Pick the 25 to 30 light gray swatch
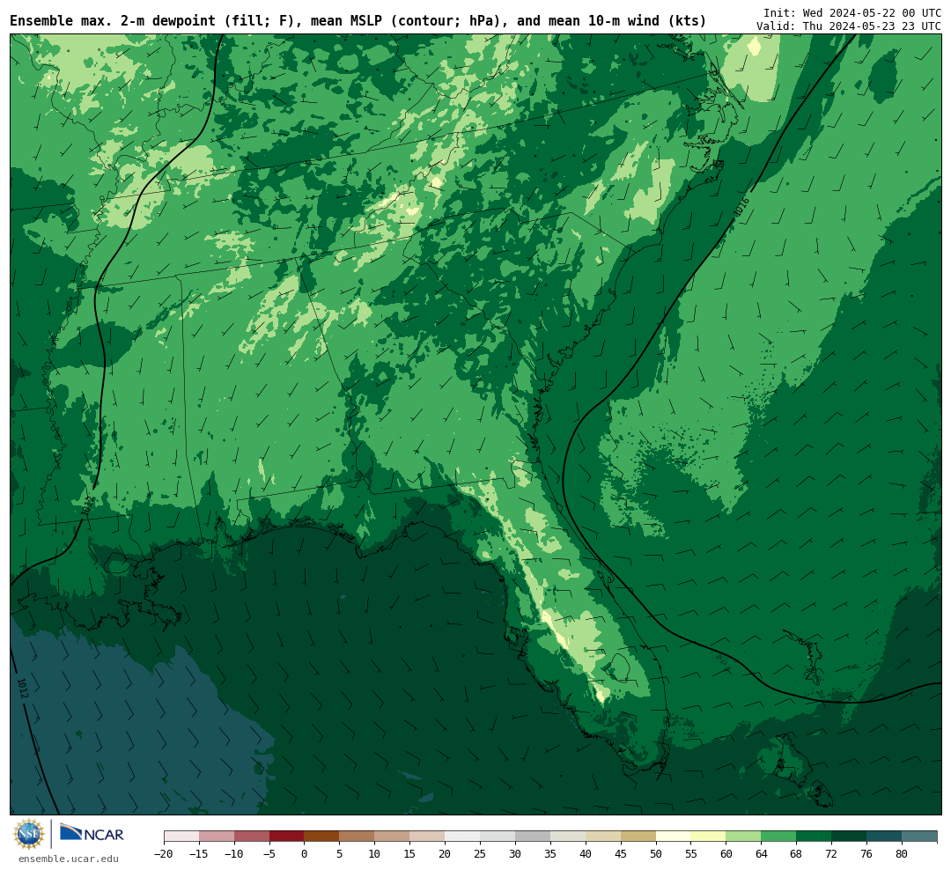Screen dimensions: 951x870 pos(498,837)
